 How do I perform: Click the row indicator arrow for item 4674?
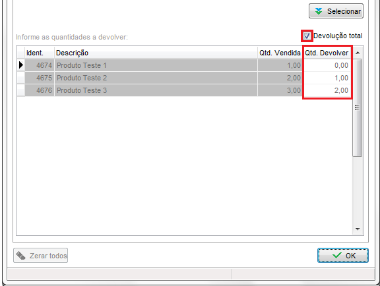pos(21,65)
